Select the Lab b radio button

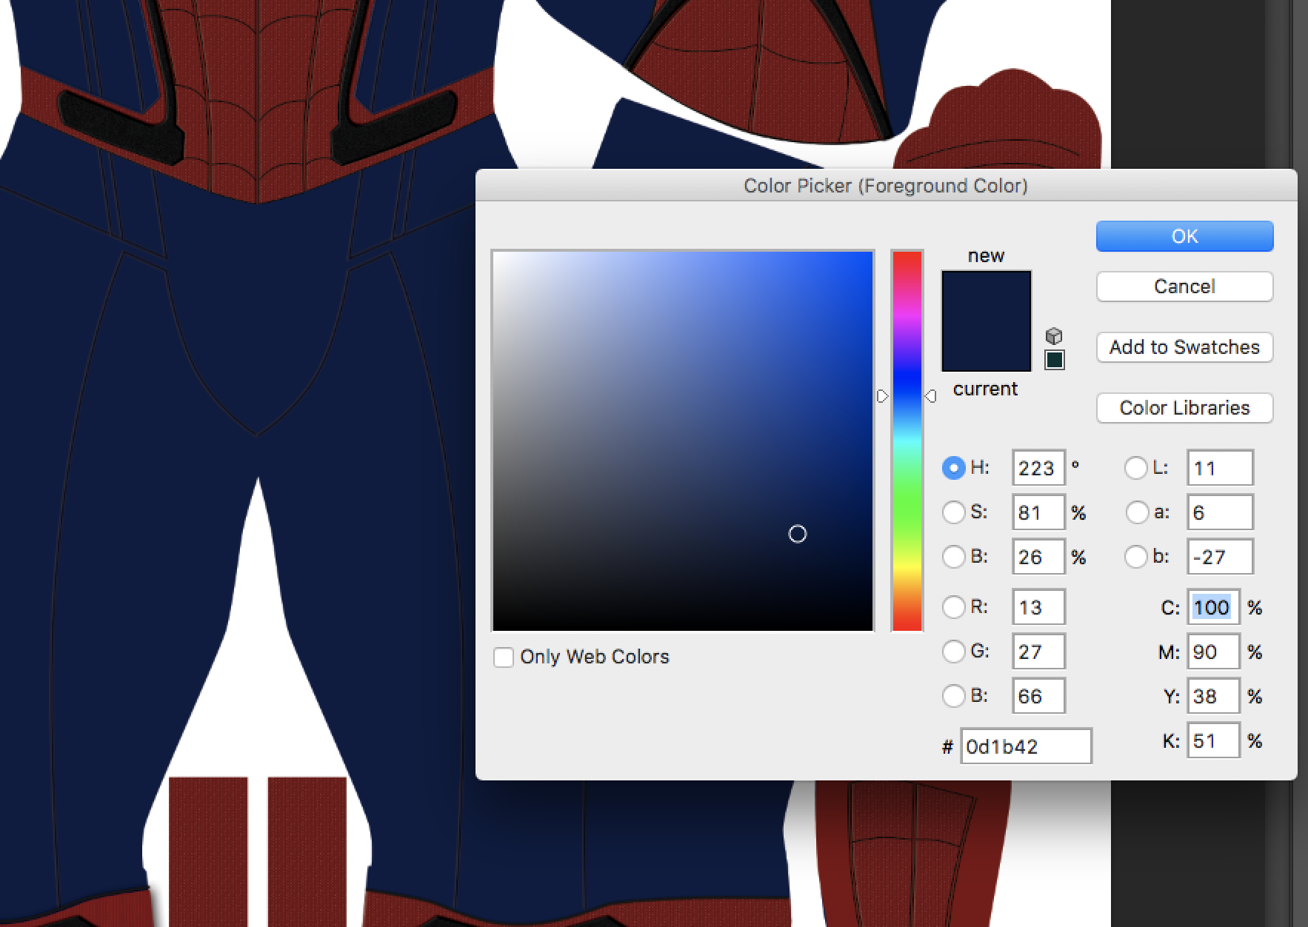(1136, 556)
